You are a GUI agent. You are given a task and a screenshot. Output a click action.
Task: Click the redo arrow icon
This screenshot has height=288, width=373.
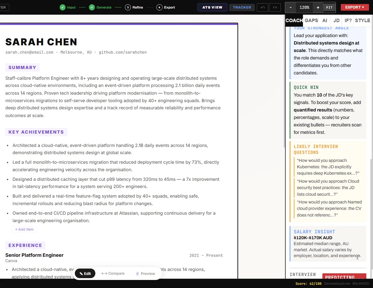275,7
